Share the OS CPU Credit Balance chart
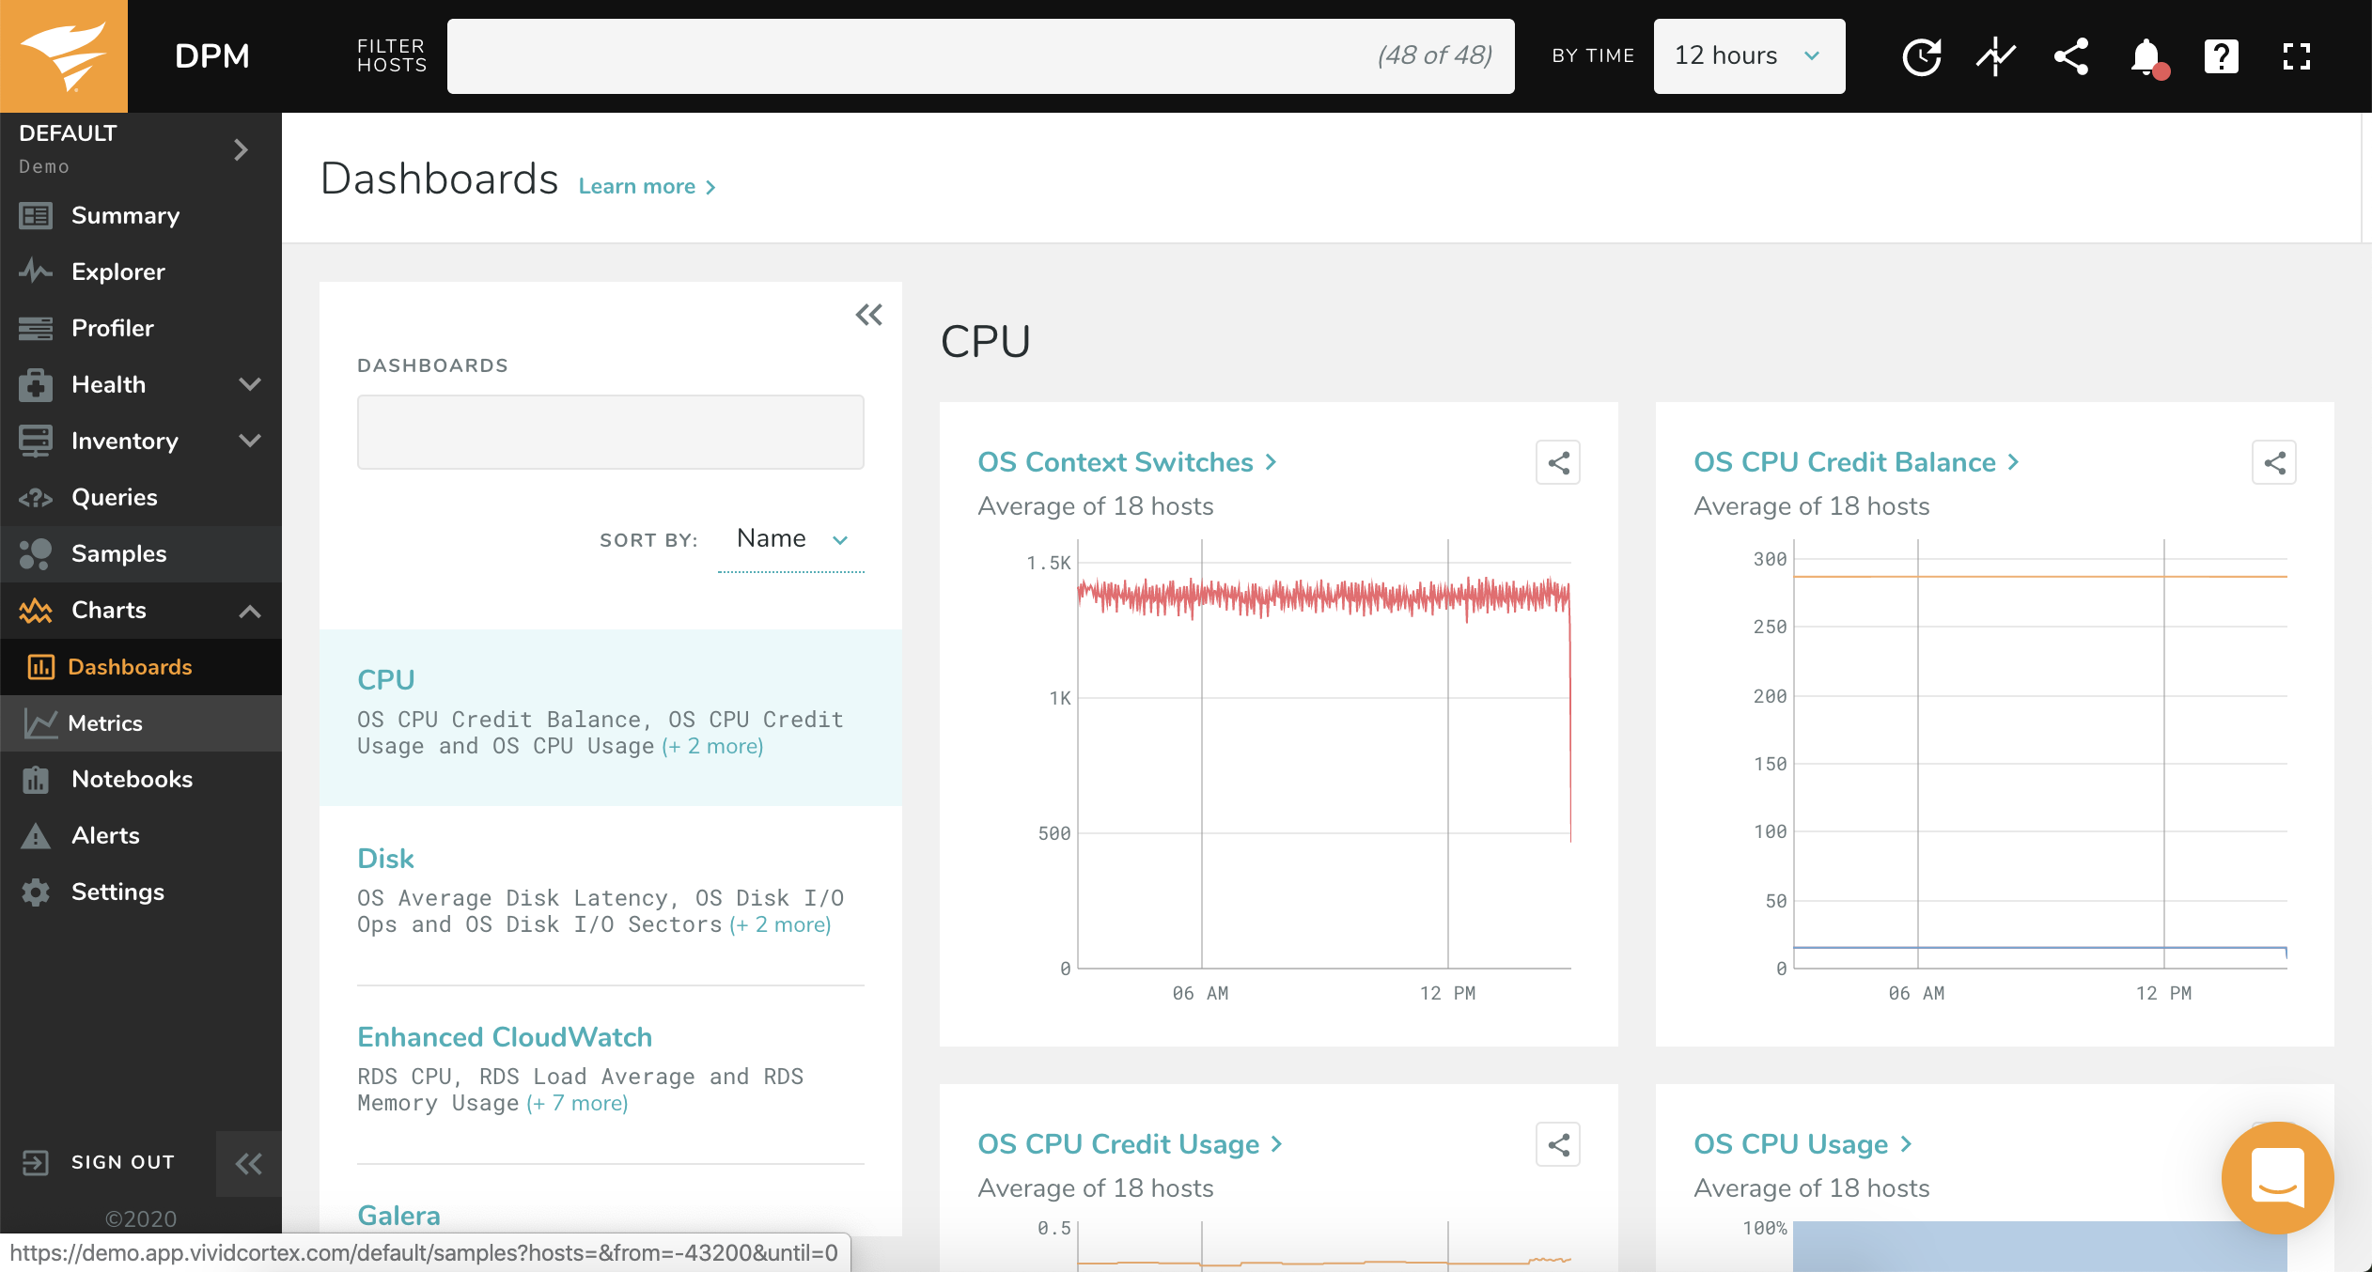 pyautogui.click(x=2273, y=462)
